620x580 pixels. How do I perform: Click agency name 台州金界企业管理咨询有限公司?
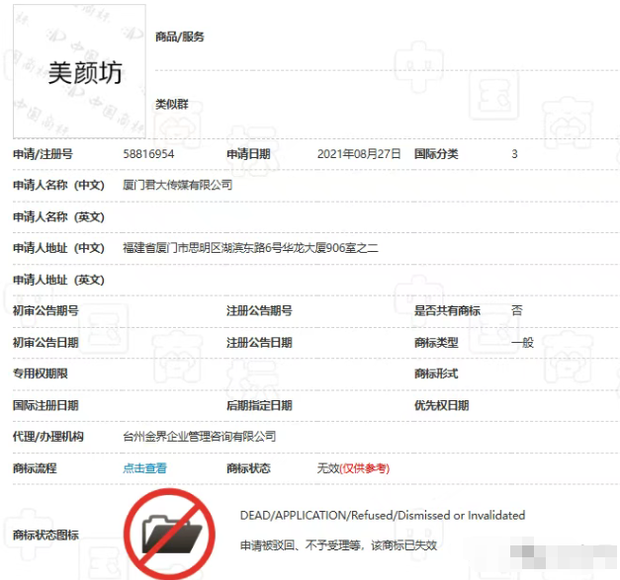[x=199, y=437]
